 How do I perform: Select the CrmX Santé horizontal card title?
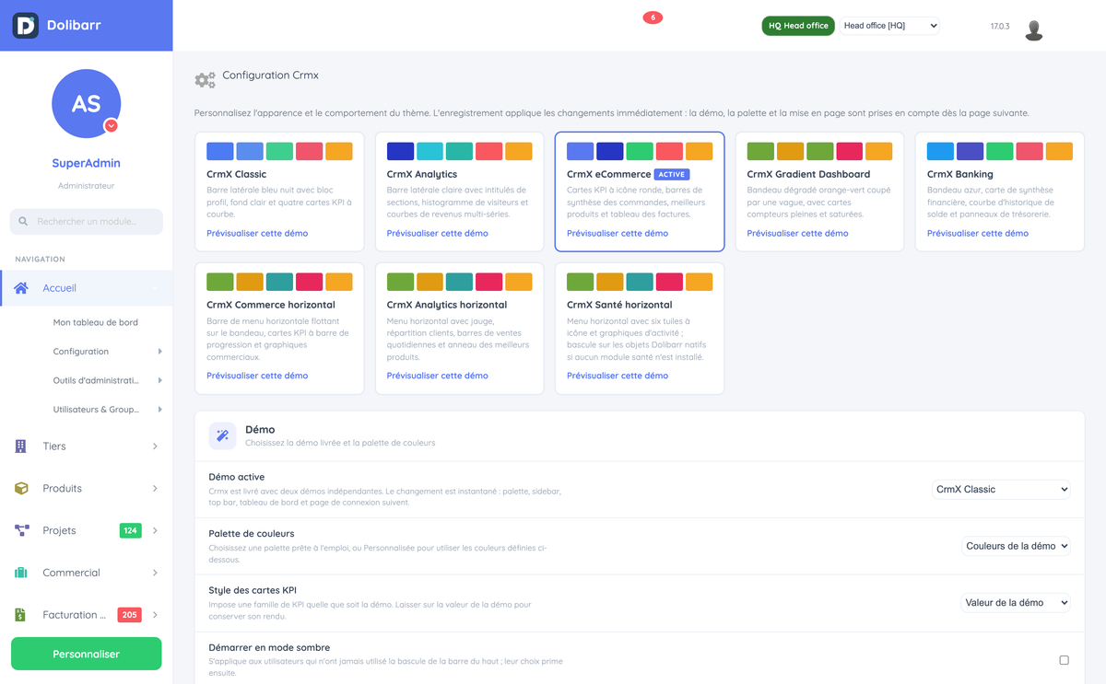point(619,305)
